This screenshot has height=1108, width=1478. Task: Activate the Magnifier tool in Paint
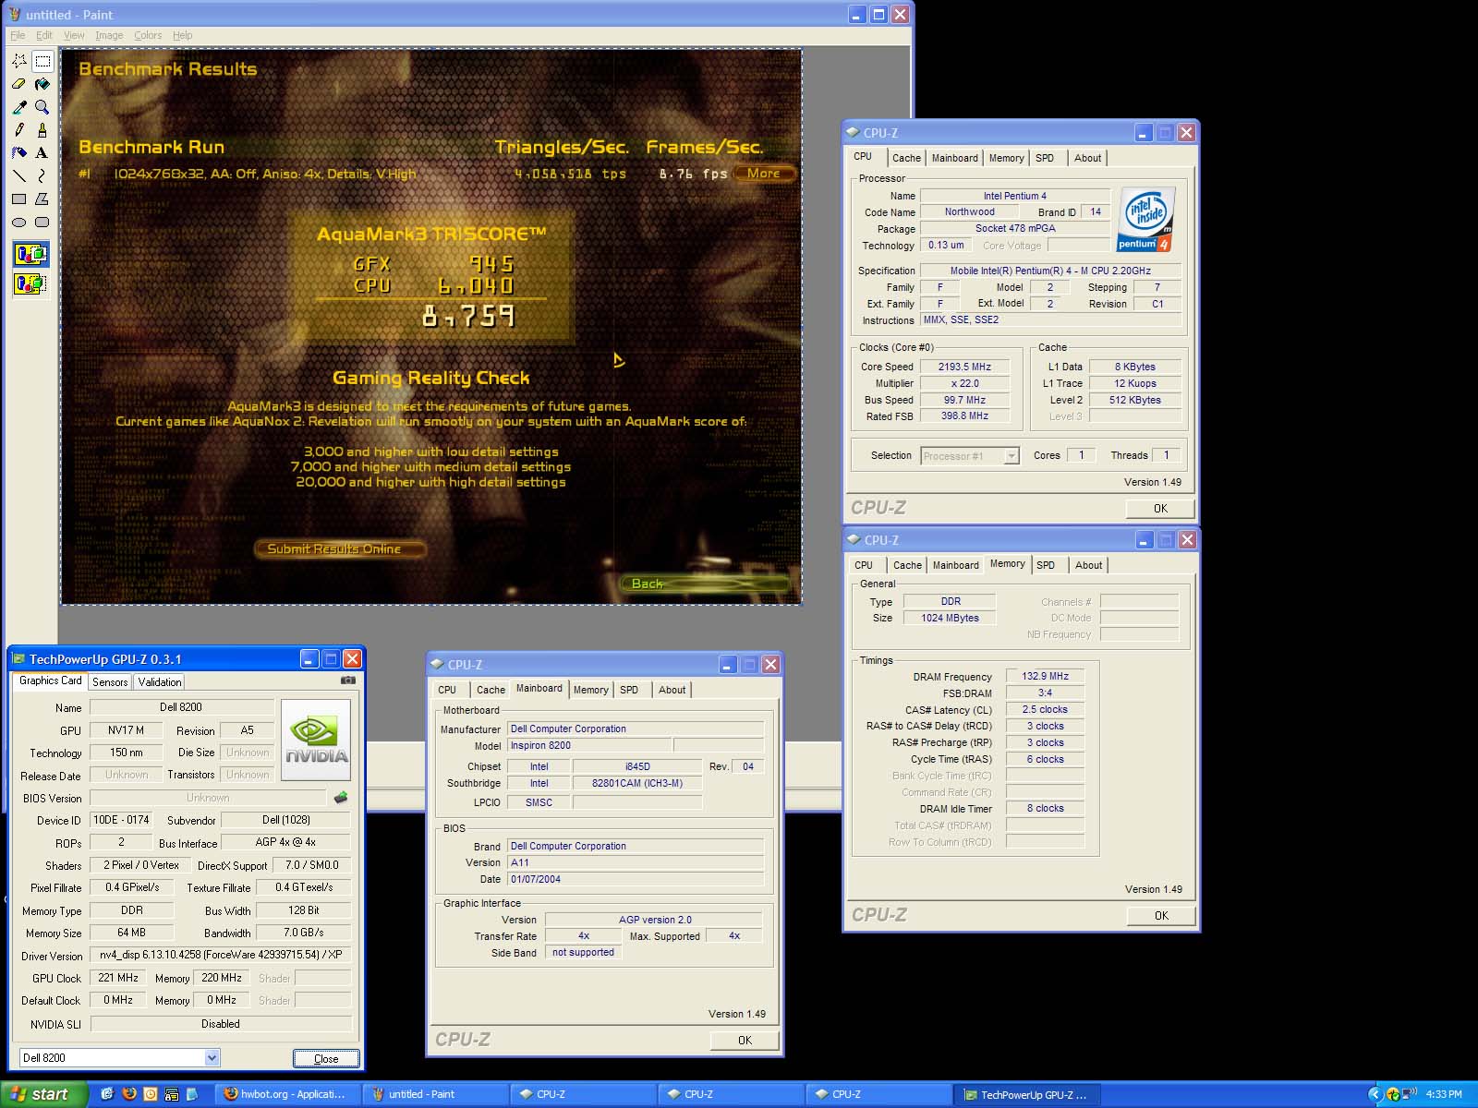[x=42, y=107]
